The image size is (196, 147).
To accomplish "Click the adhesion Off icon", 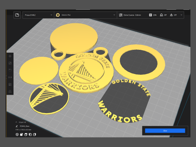I will click(171, 15).
